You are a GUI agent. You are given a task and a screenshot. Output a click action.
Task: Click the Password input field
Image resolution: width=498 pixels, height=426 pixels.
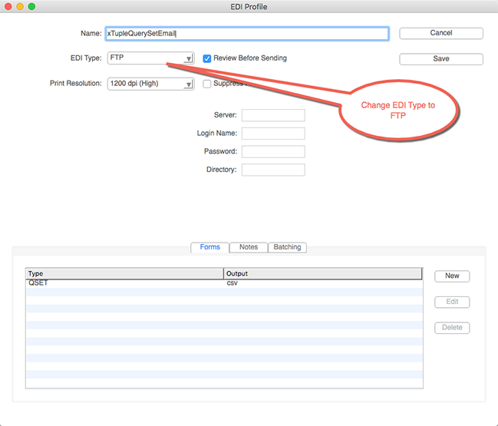[273, 152]
